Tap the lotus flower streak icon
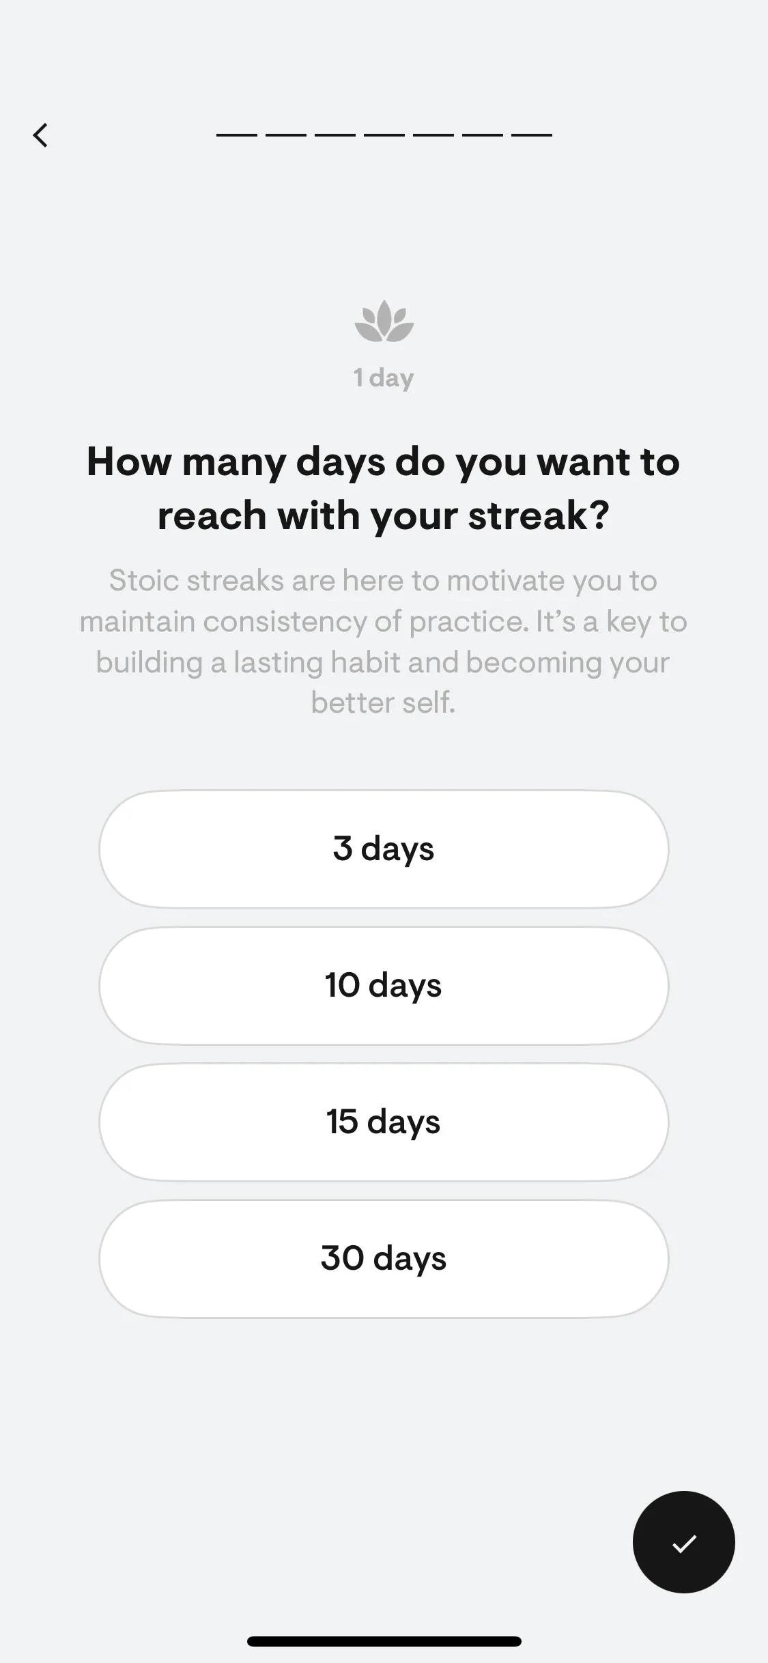 [x=384, y=321]
